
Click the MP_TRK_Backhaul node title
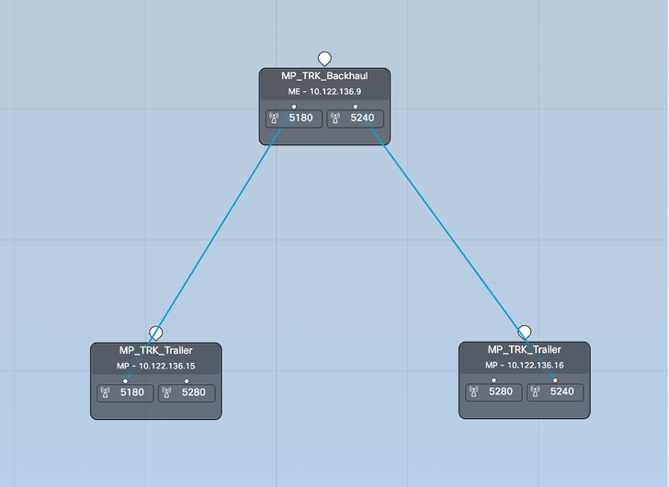324,76
